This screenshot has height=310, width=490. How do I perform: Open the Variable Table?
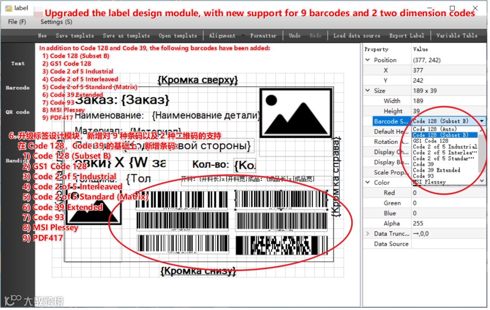457,35
